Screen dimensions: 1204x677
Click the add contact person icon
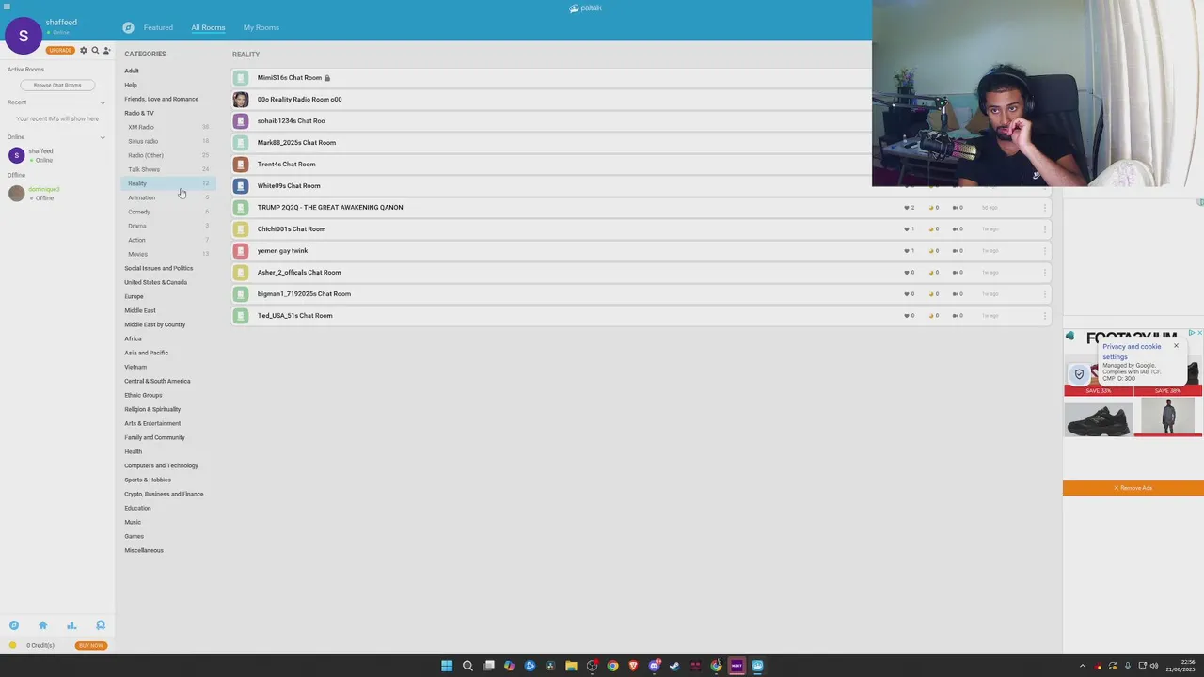coord(106,50)
